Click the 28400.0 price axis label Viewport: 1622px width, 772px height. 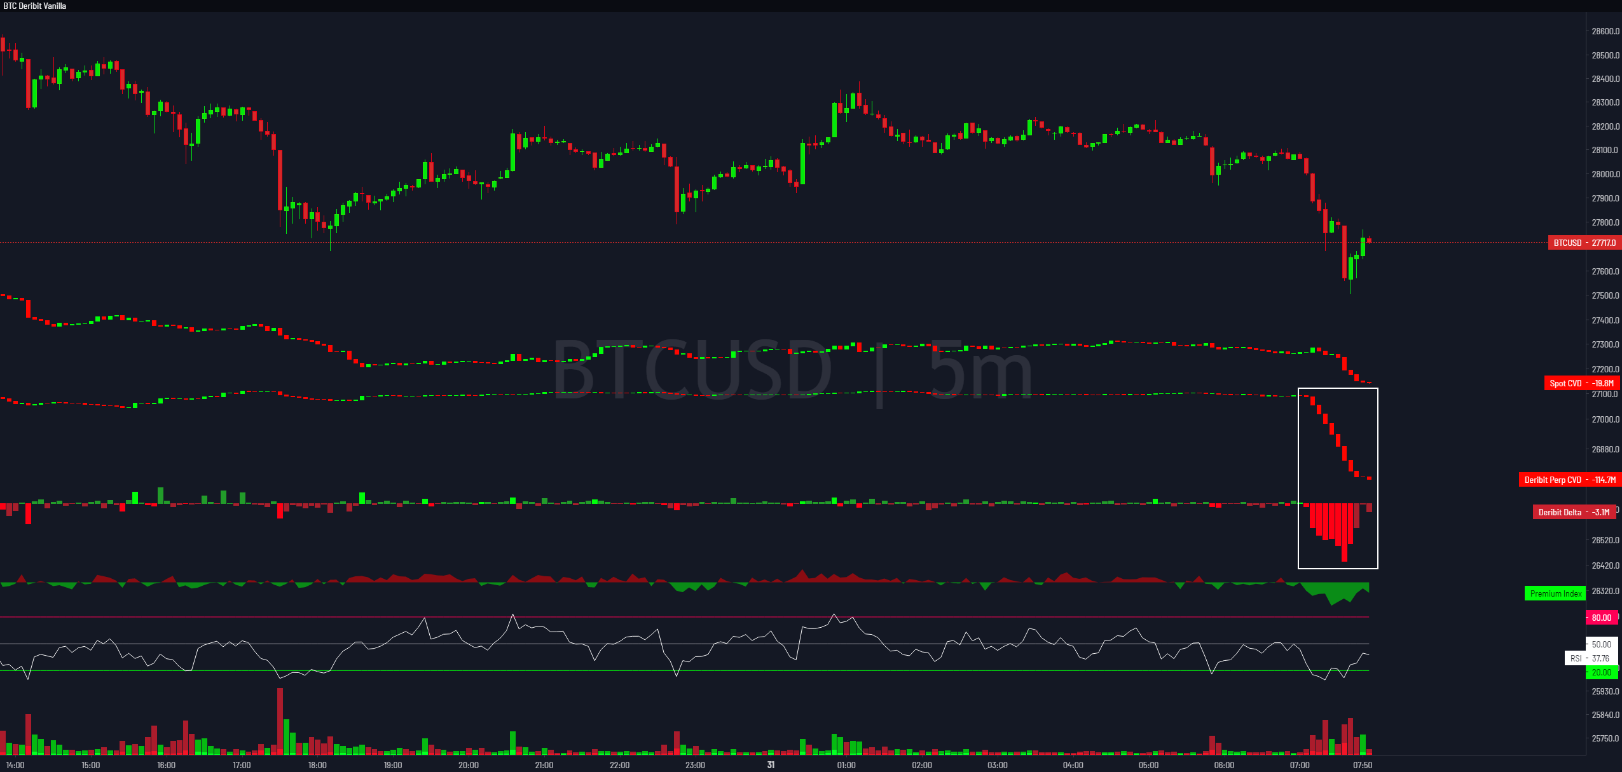pyautogui.click(x=1605, y=79)
